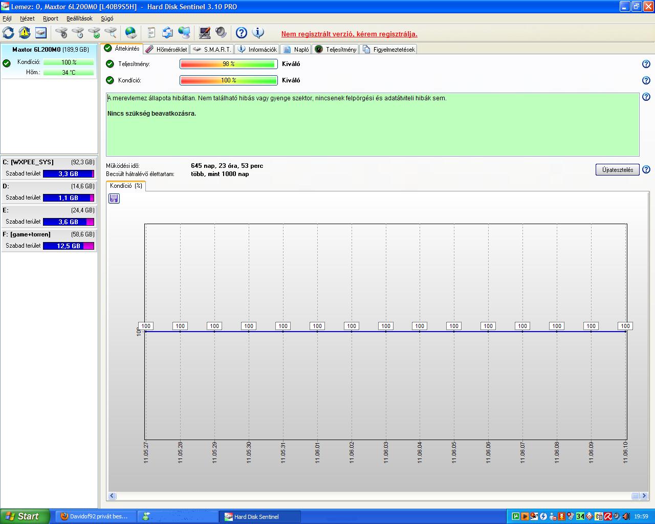Click the globe with disk toolbar icon
Screen dimensions: 655x524
point(131,33)
